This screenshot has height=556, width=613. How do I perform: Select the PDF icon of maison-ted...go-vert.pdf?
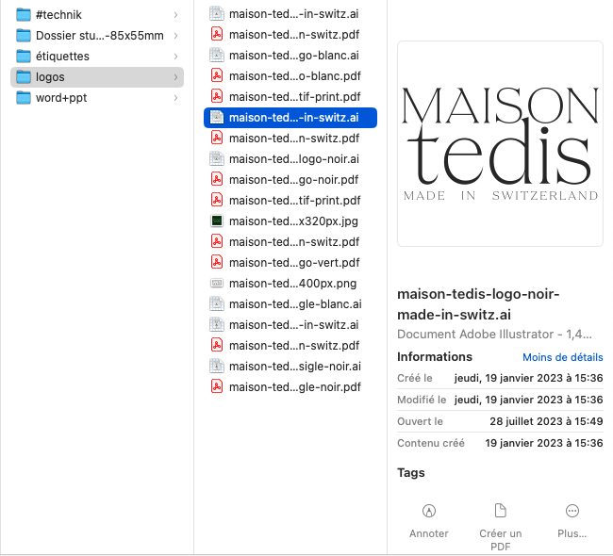point(217,263)
